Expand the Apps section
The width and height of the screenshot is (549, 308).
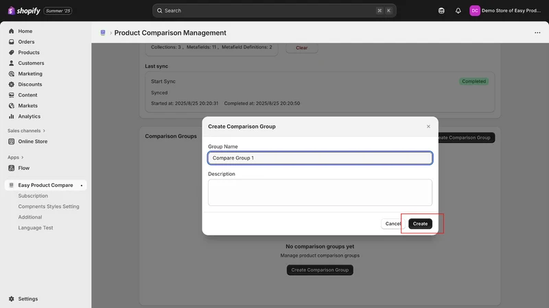pyautogui.click(x=15, y=157)
